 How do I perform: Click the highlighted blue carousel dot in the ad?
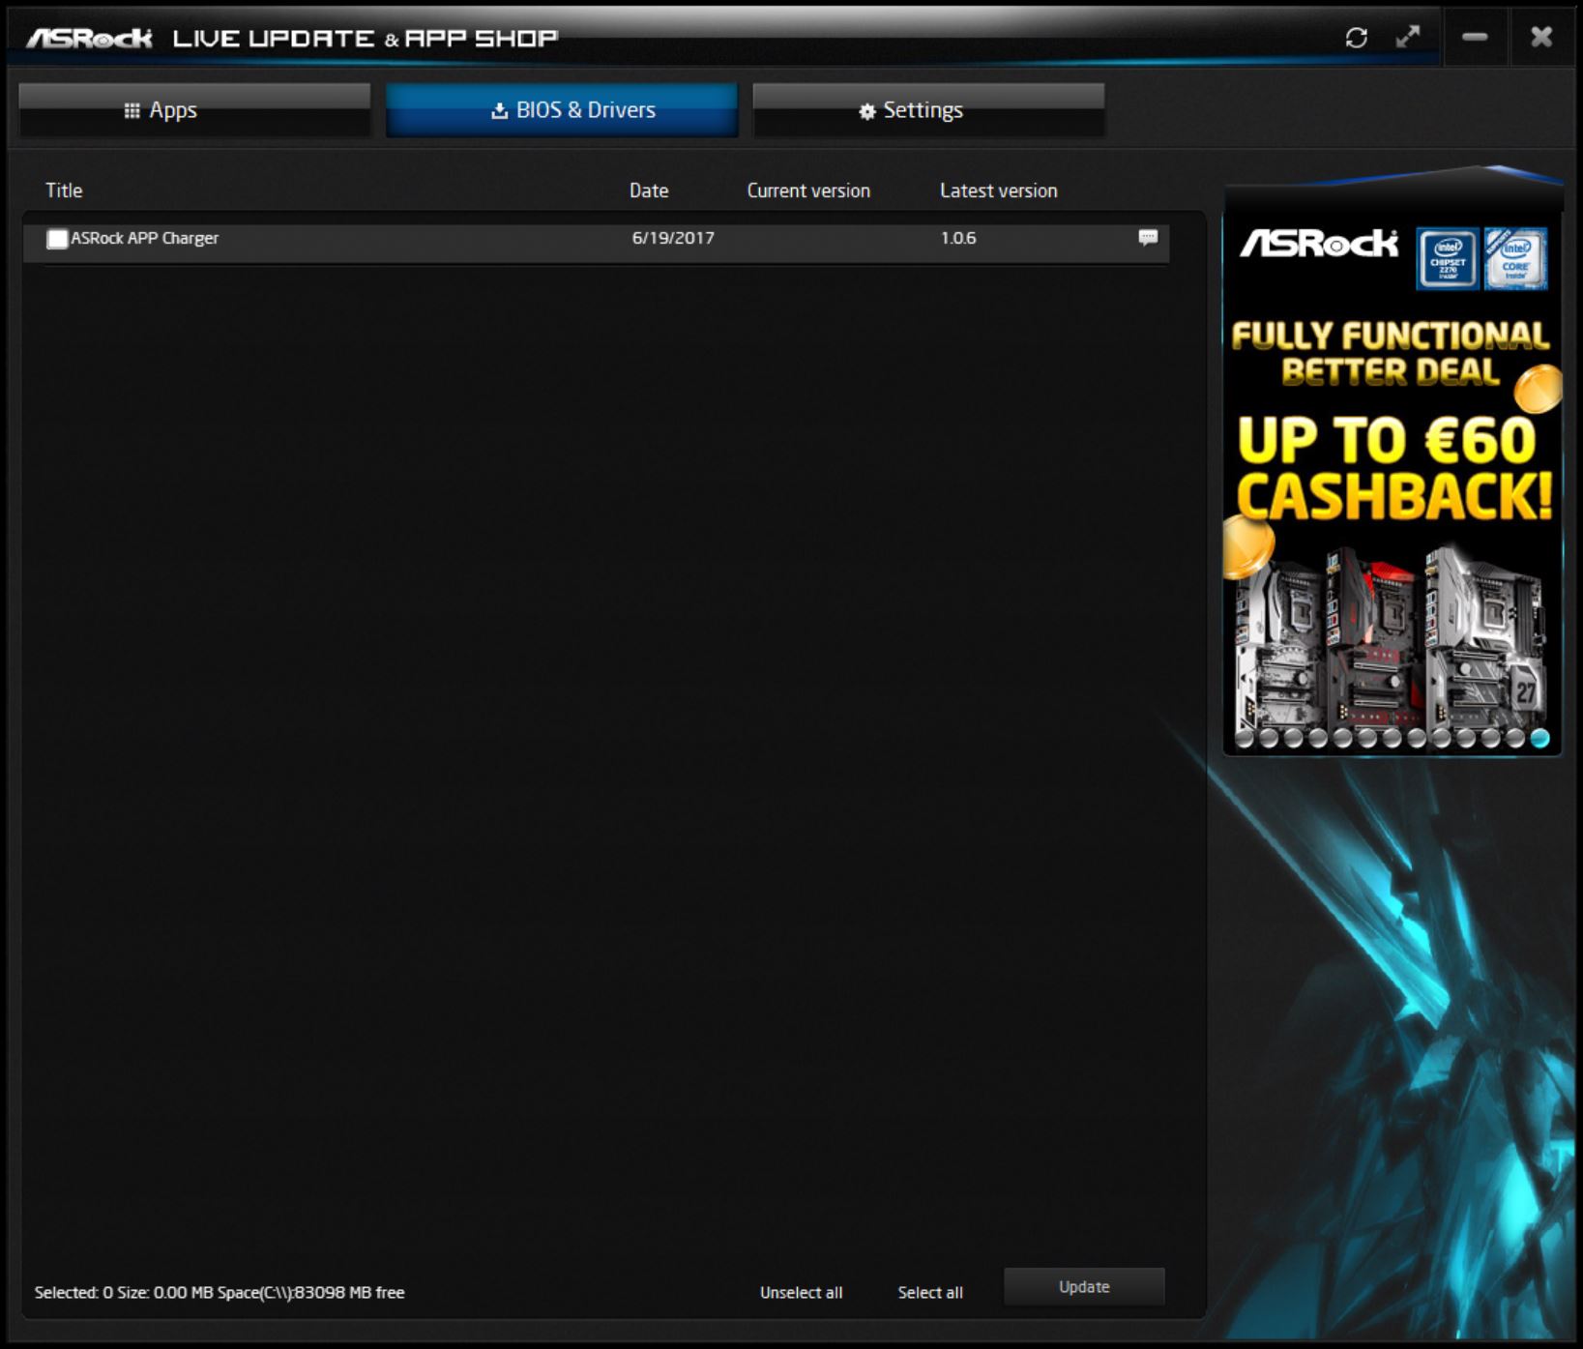click(x=1540, y=739)
